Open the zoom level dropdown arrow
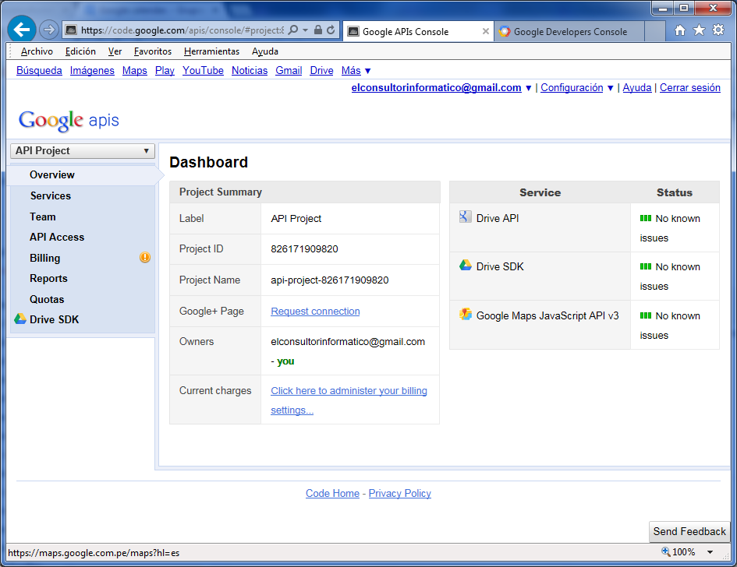The width and height of the screenshot is (737, 567). tap(710, 552)
